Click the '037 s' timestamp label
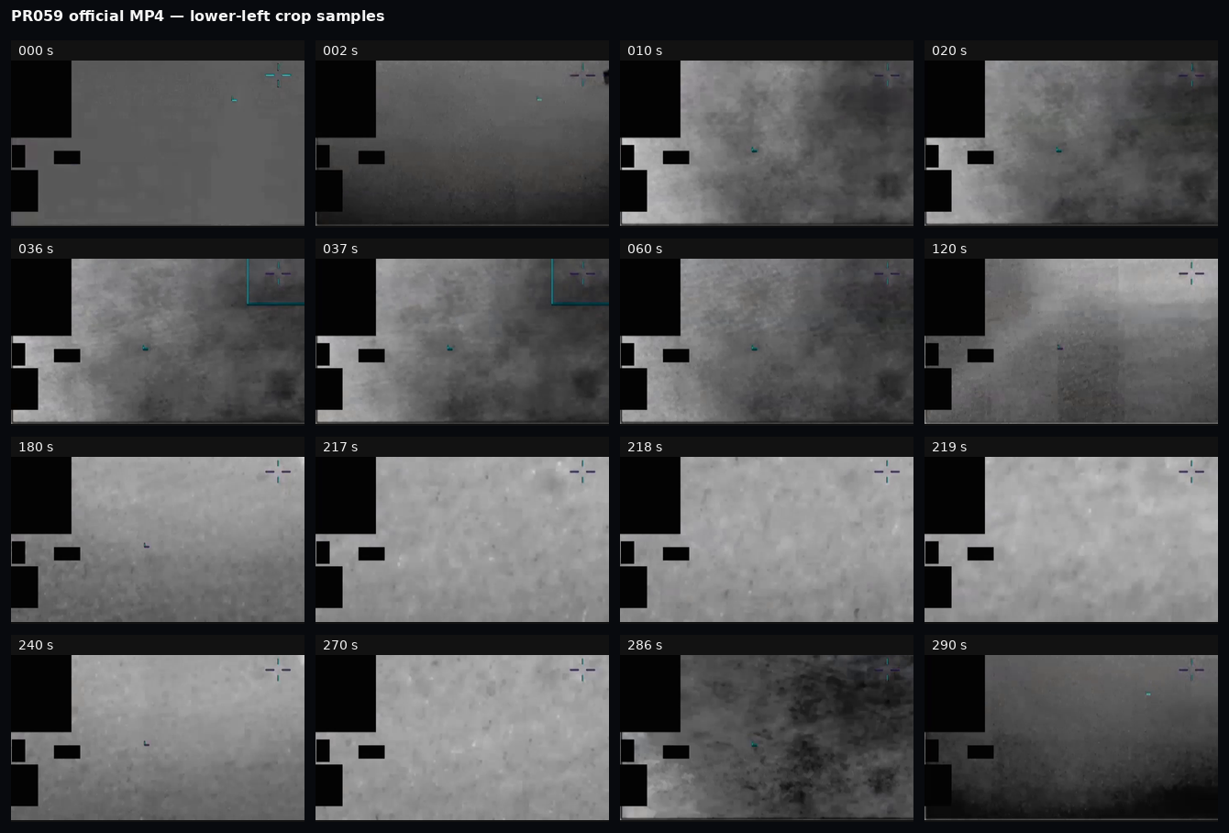The width and height of the screenshot is (1229, 833). (340, 249)
